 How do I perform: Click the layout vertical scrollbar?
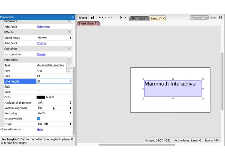(222, 81)
